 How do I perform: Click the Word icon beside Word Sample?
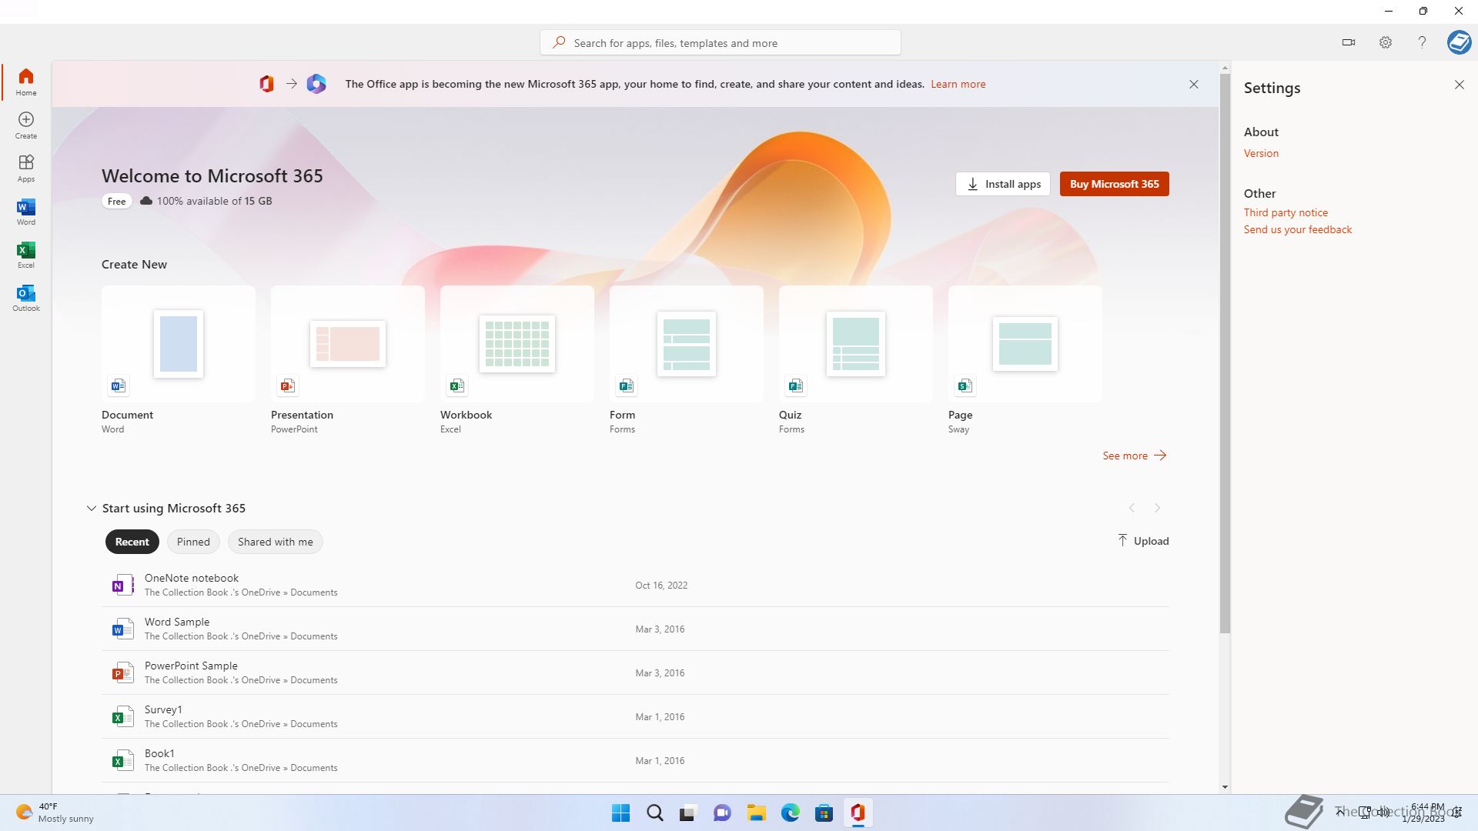[122, 629]
